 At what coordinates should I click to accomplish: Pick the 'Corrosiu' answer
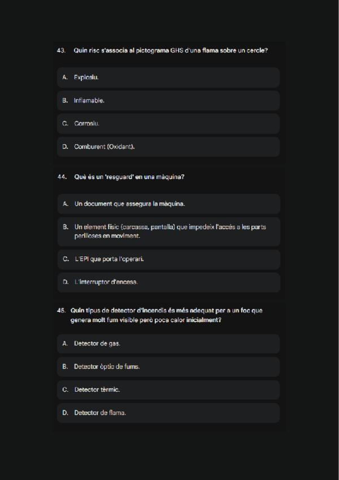click(x=168, y=123)
